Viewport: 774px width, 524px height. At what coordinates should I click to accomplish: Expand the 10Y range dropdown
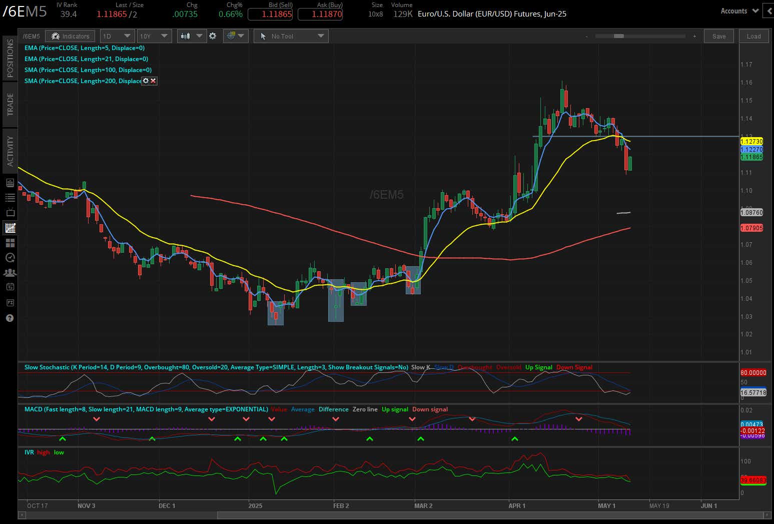tap(154, 36)
